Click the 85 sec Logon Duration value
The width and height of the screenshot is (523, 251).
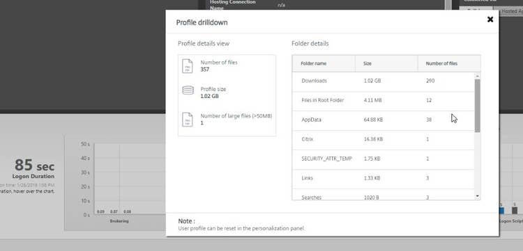click(34, 165)
